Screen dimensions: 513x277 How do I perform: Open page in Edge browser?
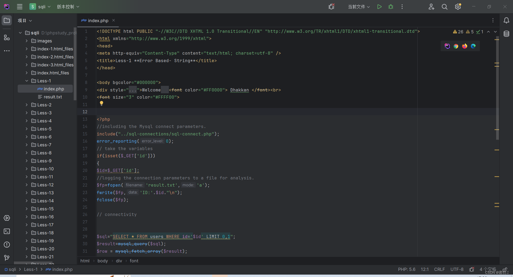(473, 46)
